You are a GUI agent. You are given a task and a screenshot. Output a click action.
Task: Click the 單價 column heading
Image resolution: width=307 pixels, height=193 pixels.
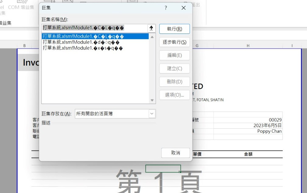197,154
